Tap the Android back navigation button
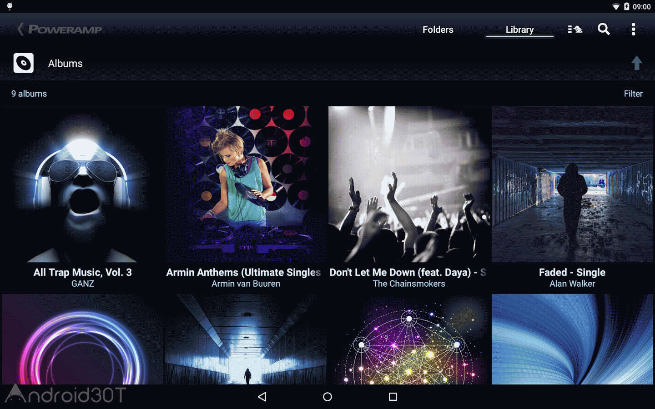Screen dimensions: 655x409 point(262,397)
